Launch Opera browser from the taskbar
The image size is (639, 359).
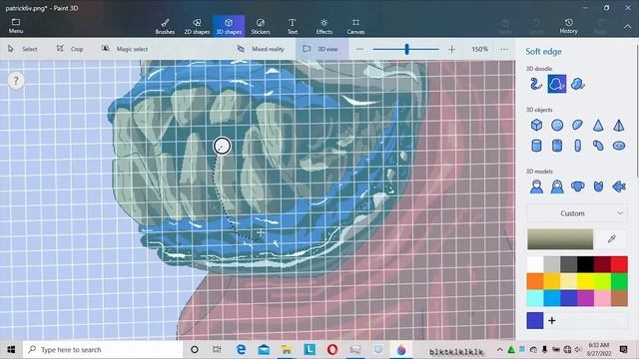332,349
